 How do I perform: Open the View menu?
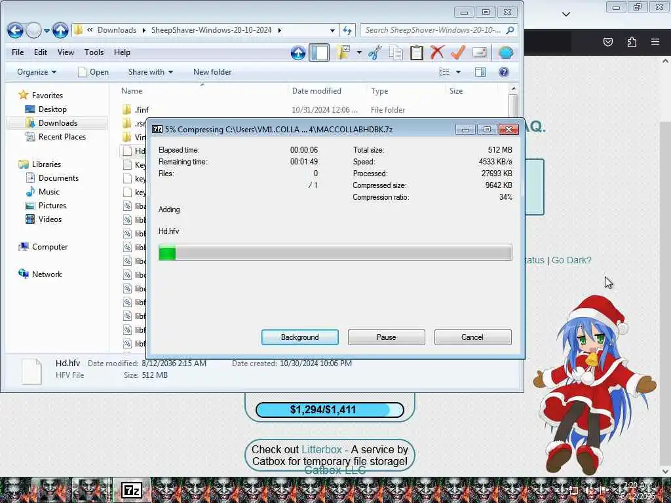[66, 52]
